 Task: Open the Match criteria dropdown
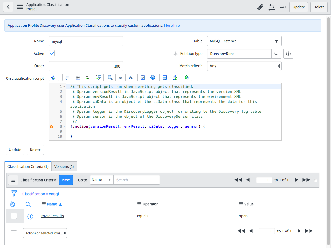point(244,66)
